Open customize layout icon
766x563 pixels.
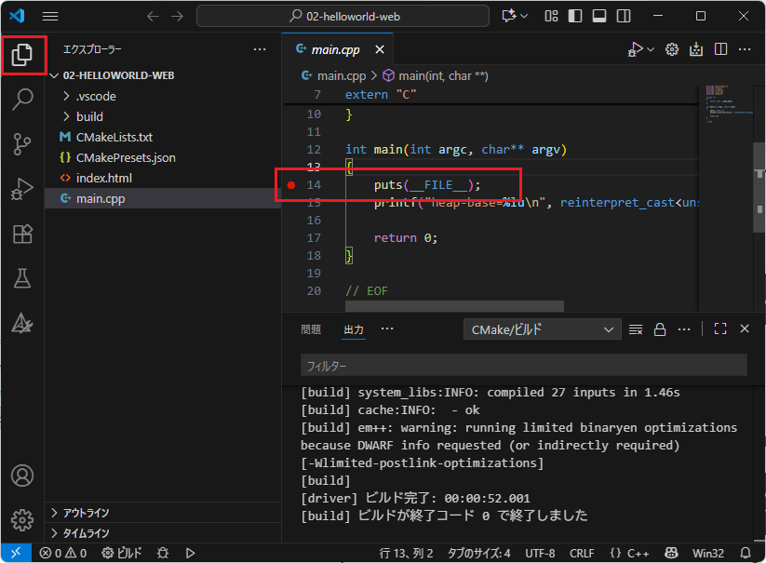(551, 16)
